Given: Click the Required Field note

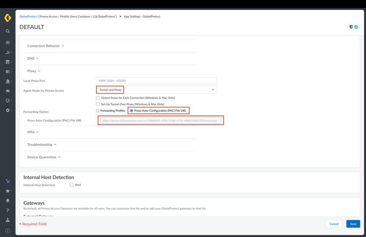Looking at the screenshot, I should (33, 224).
